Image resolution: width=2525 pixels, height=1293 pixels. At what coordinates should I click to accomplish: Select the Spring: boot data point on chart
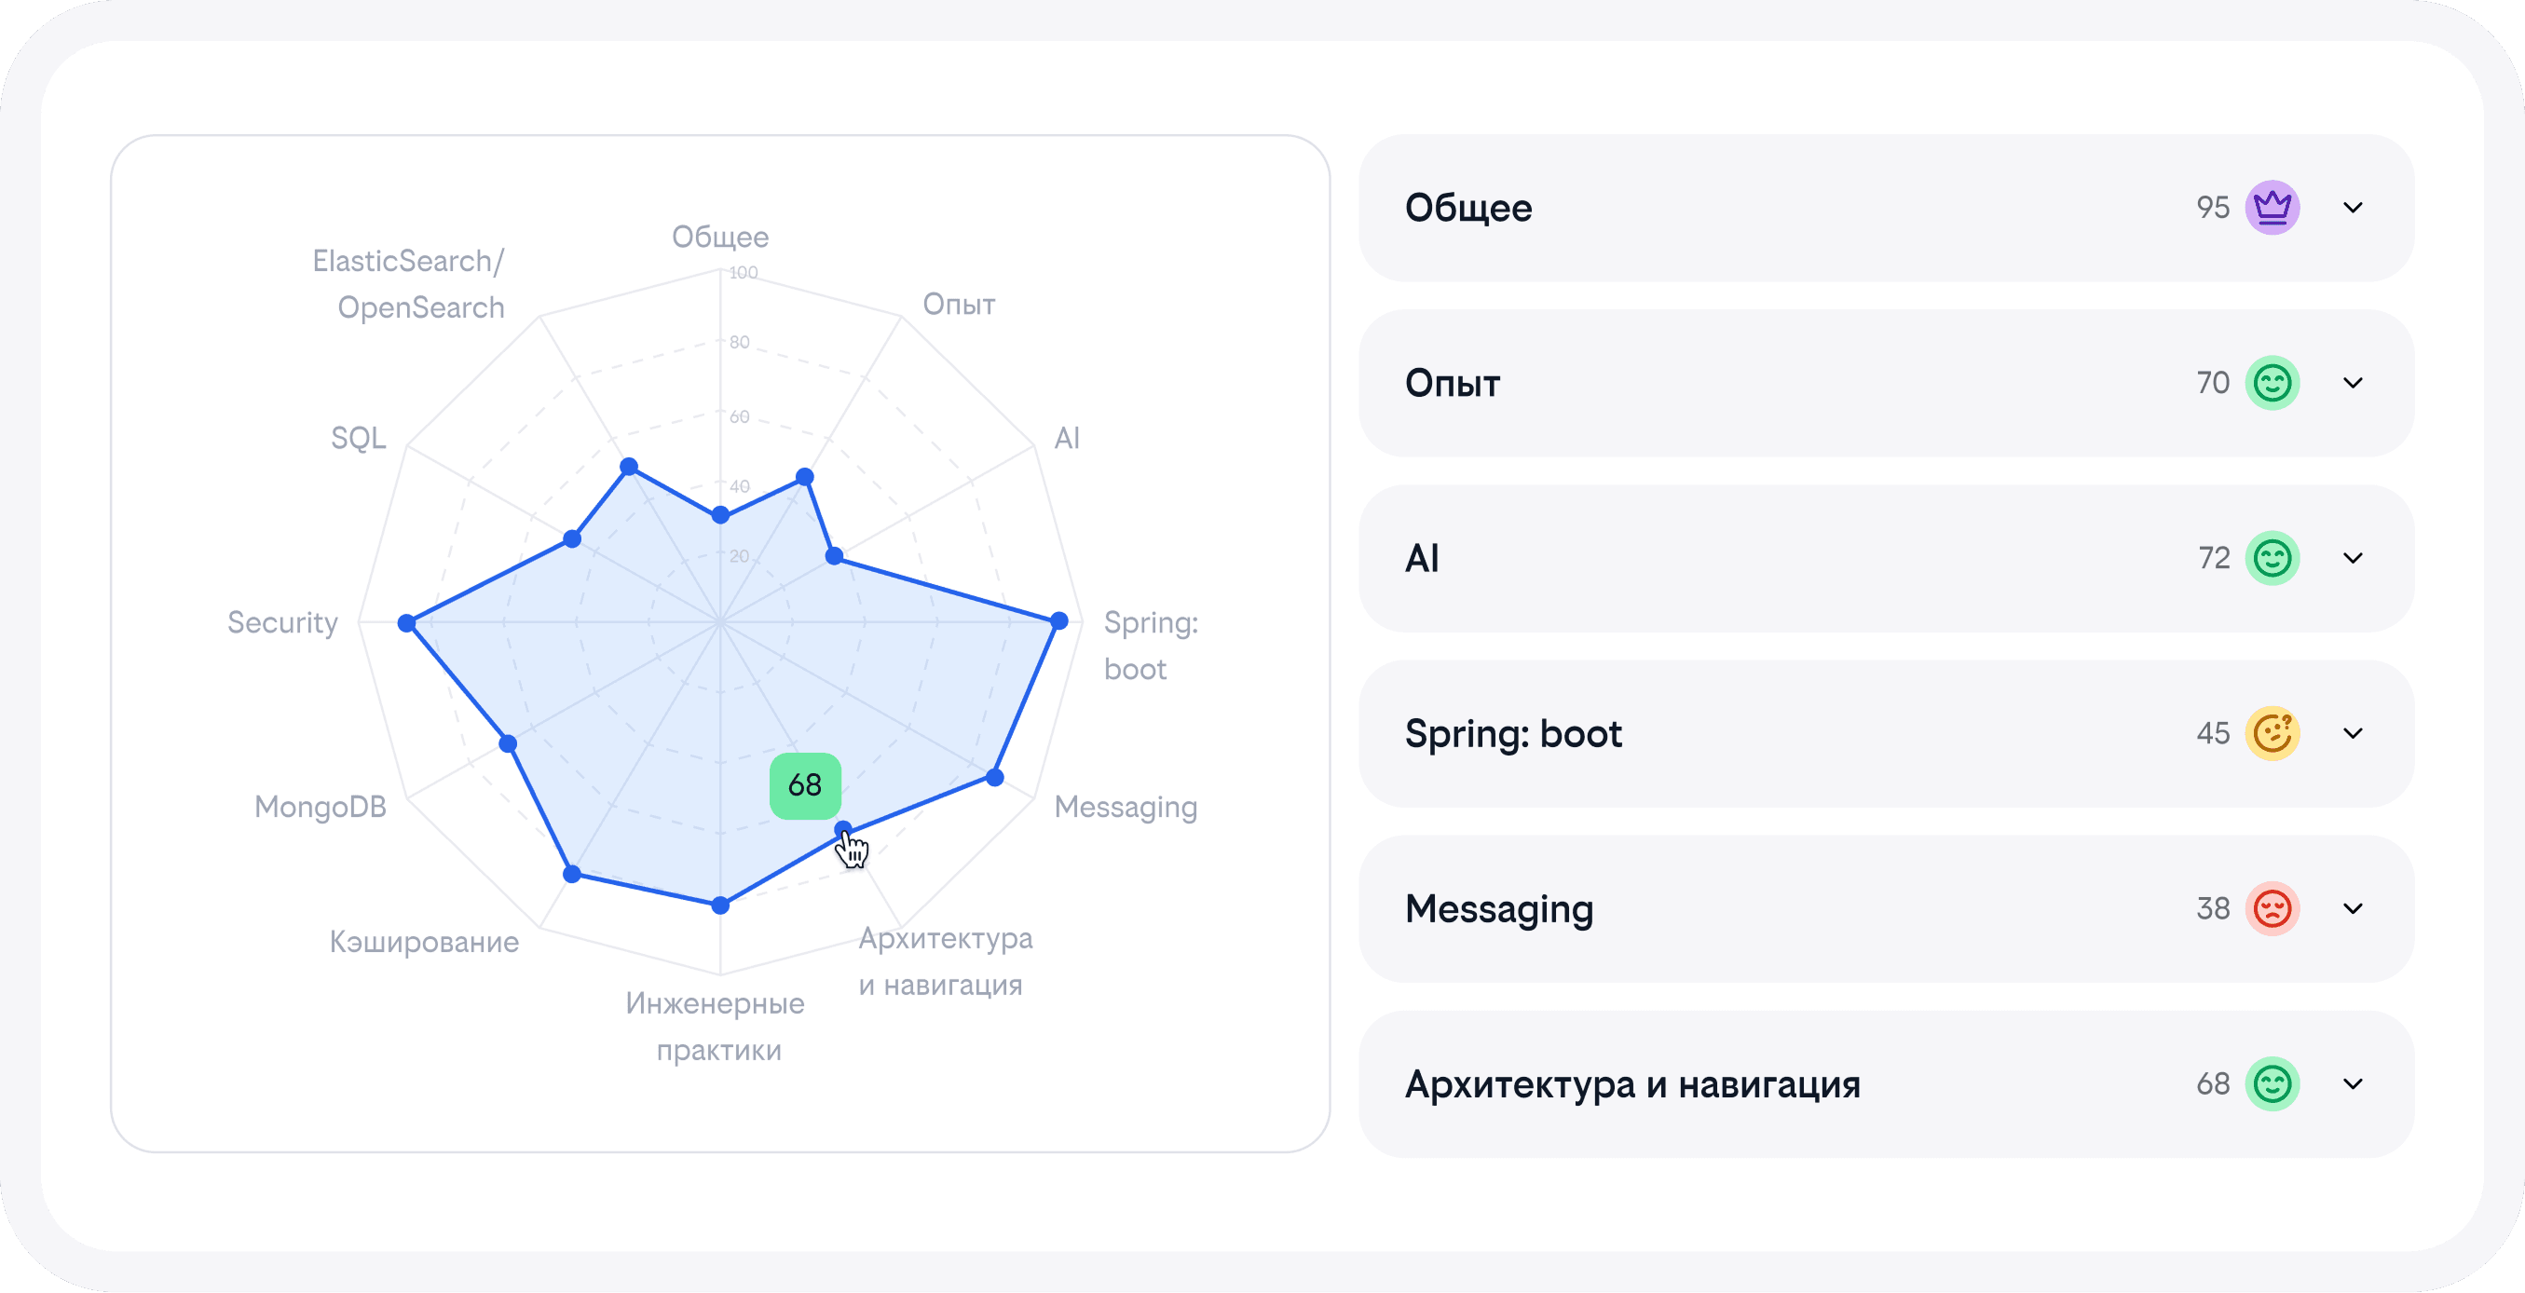pyautogui.click(x=1058, y=620)
